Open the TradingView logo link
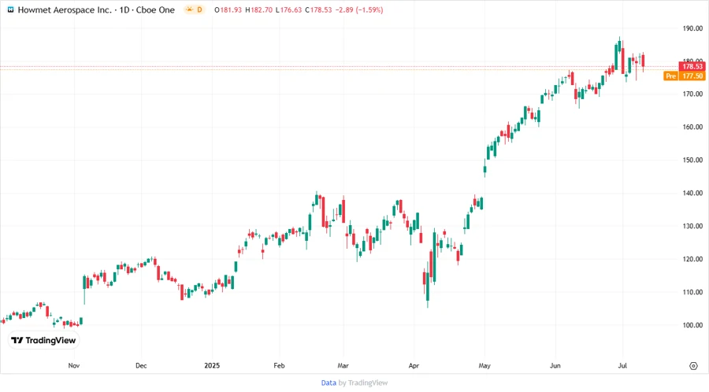The height and width of the screenshot is (392, 709). [43, 341]
